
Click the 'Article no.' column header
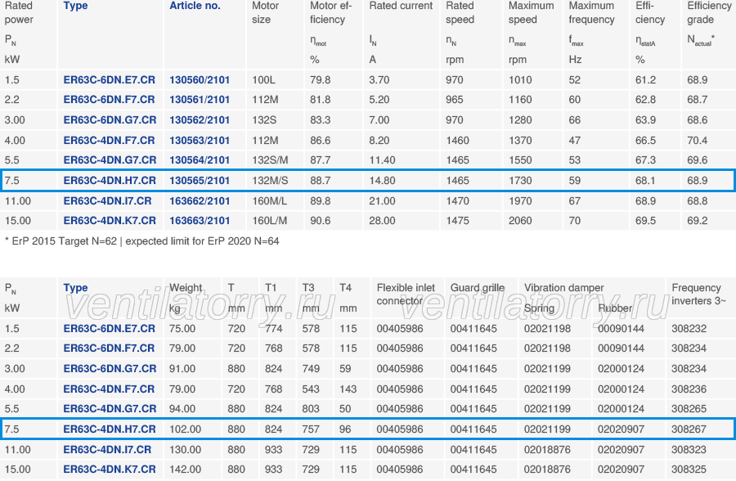(195, 6)
